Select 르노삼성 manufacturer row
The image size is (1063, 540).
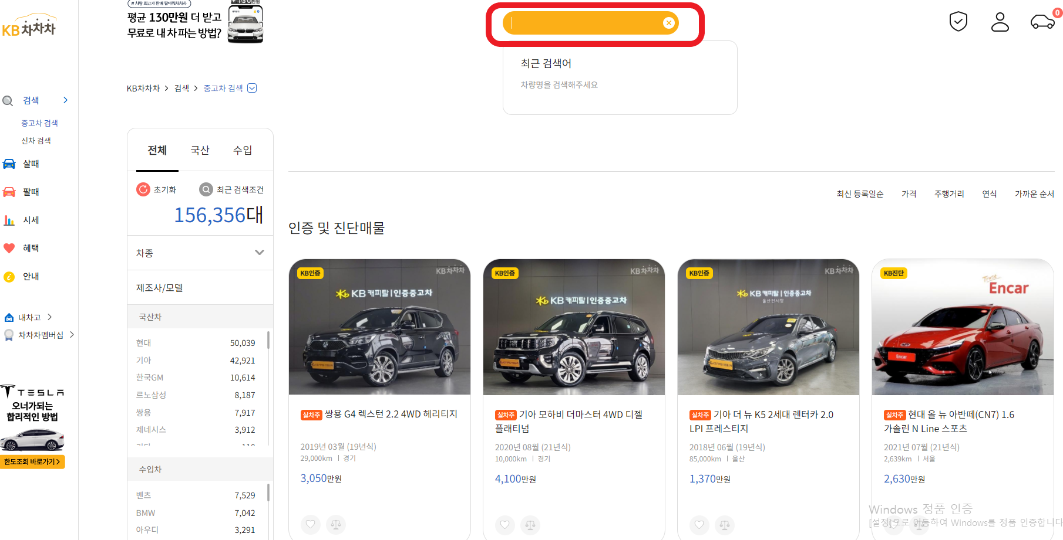pos(196,395)
